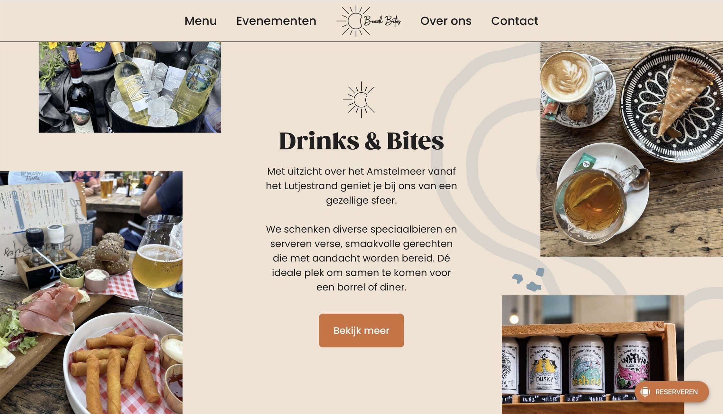Click the Dusky beer can in photo
Screen dimensions: 723x414
point(544,365)
